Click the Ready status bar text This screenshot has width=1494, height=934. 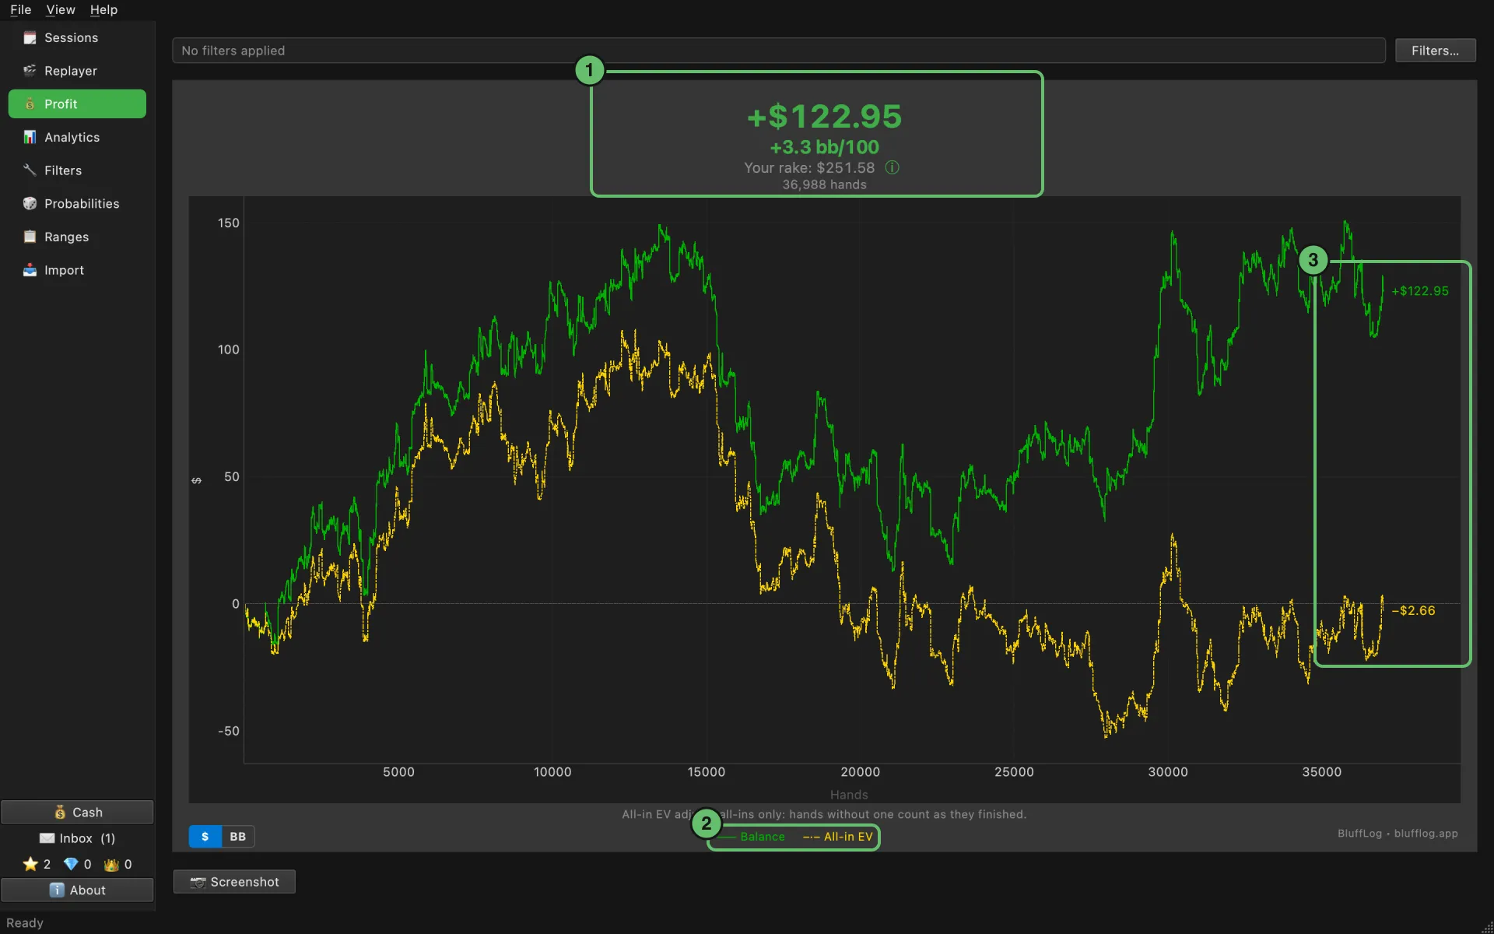[x=25, y=922]
